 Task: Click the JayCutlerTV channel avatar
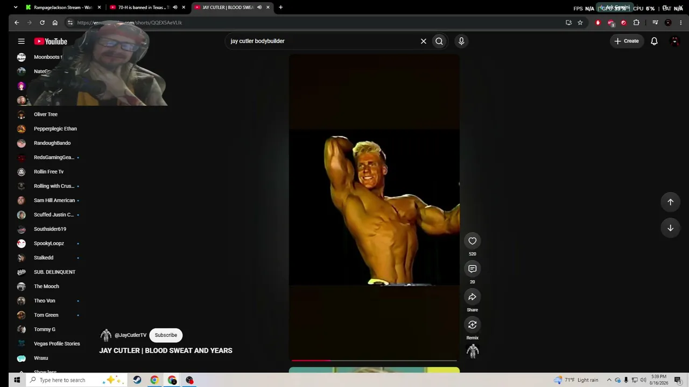[106, 335]
